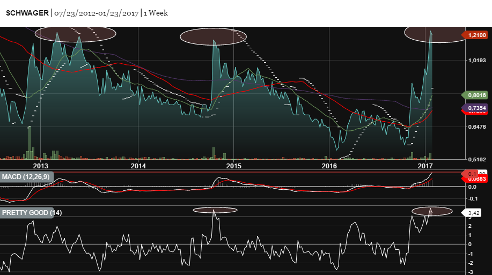Viewport: 492px width, 275px height.
Task: Click the 07/23/2012-01/23/2017 date range
Action: [x=96, y=13]
